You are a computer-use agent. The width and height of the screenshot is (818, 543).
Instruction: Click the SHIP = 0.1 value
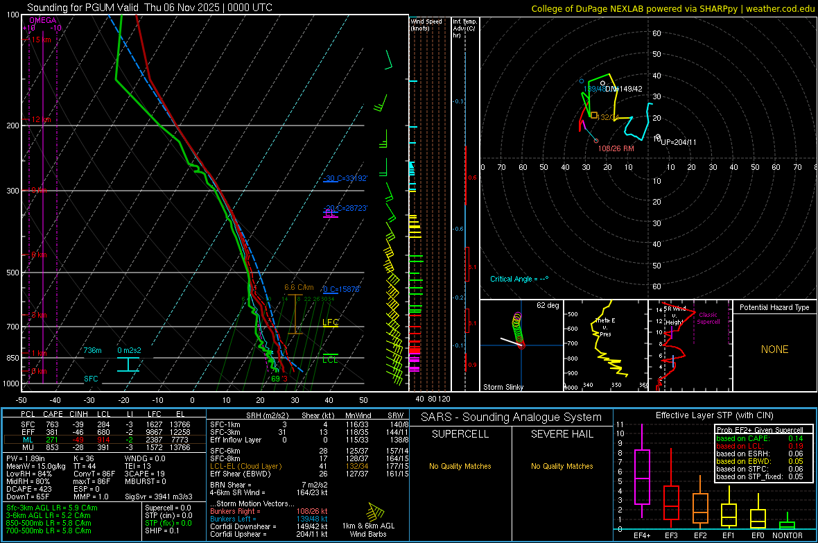tap(162, 531)
